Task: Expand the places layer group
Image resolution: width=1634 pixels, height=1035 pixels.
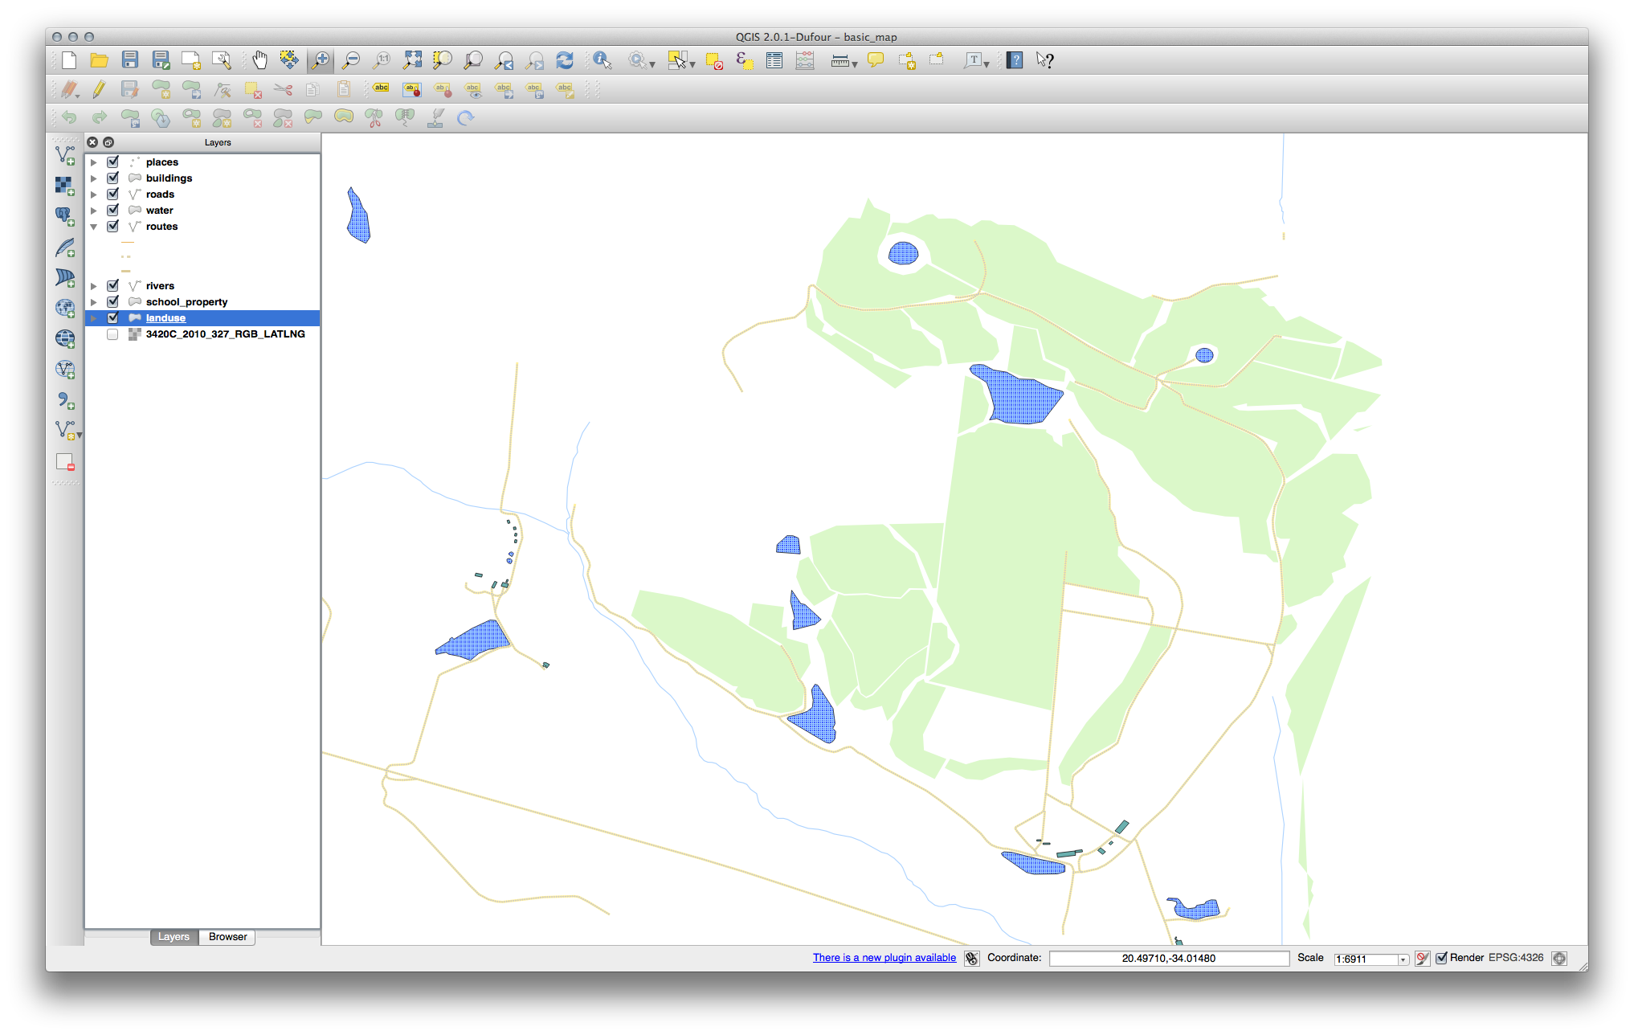Action: pyautogui.click(x=96, y=161)
